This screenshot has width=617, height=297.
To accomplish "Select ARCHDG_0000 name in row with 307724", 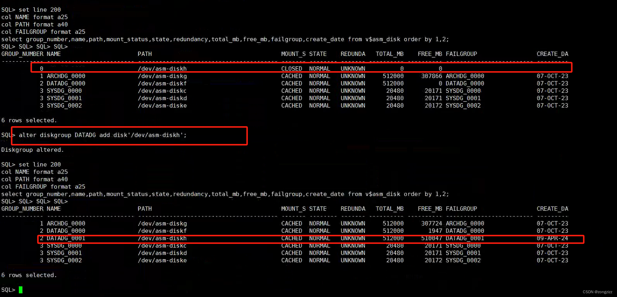I will (66, 223).
